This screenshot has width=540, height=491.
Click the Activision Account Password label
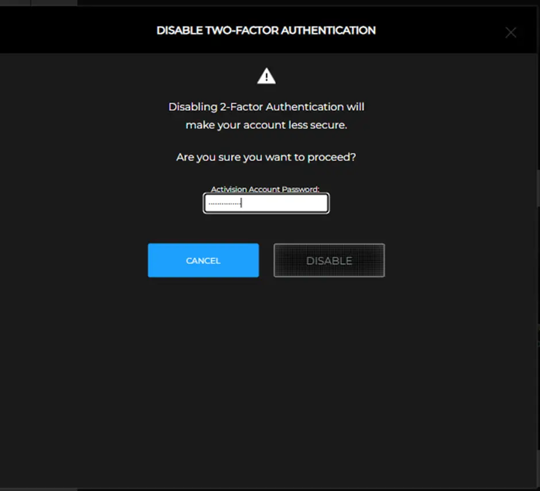(x=265, y=189)
